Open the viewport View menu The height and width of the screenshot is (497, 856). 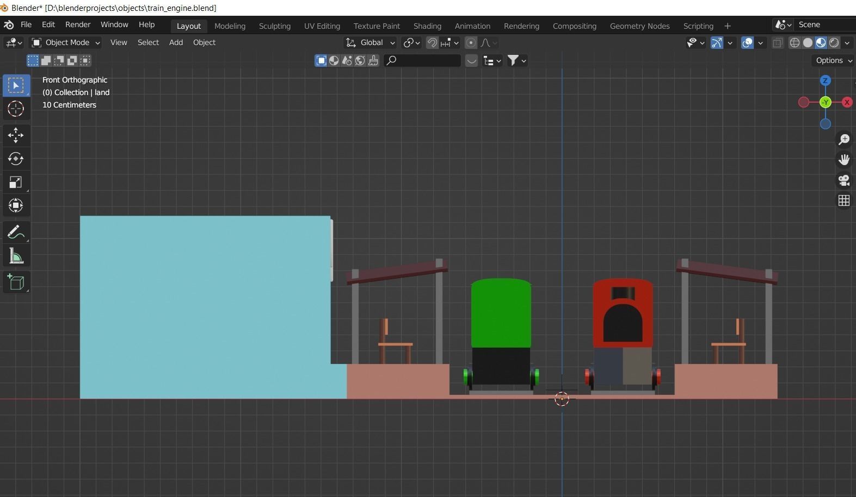point(119,42)
